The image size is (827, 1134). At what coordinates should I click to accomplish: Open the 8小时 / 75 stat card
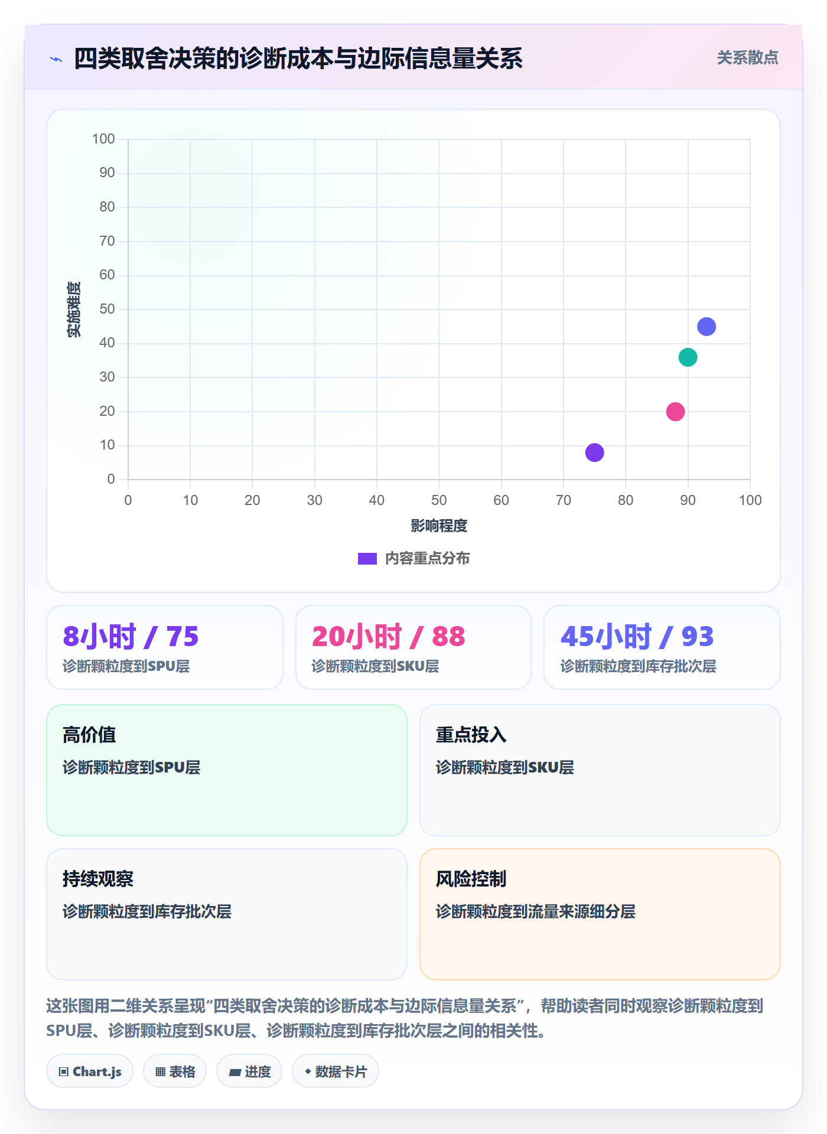[165, 647]
